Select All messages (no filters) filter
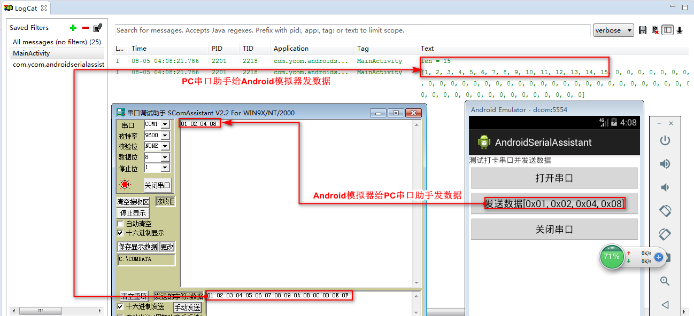 (57, 42)
